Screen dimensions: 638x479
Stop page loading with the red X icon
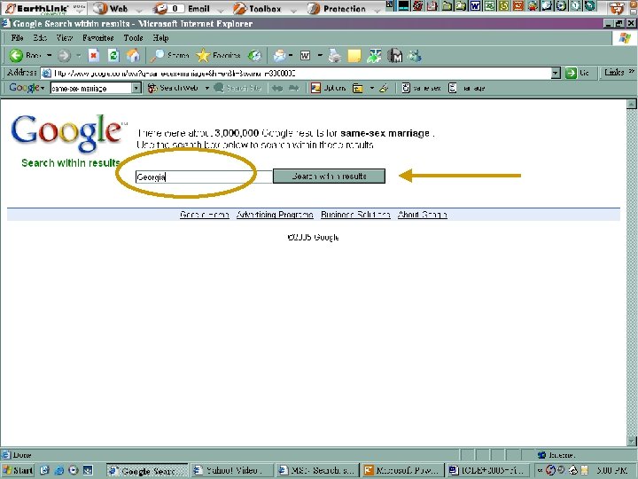click(x=94, y=55)
